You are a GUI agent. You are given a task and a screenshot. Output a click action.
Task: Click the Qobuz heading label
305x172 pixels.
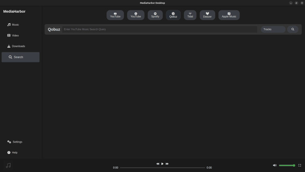(54, 29)
